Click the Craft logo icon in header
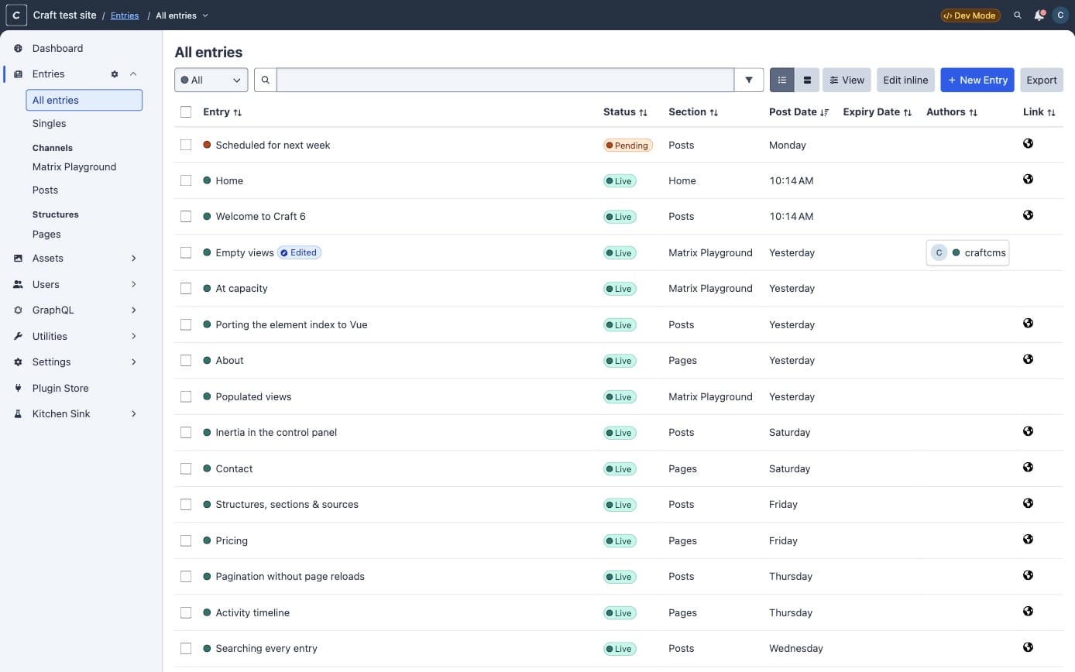 [16, 15]
